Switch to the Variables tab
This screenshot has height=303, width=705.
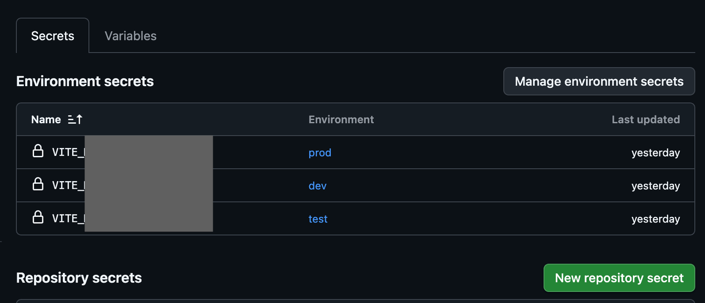[130, 36]
